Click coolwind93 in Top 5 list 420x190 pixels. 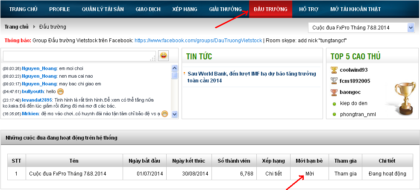tap(354, 70)
